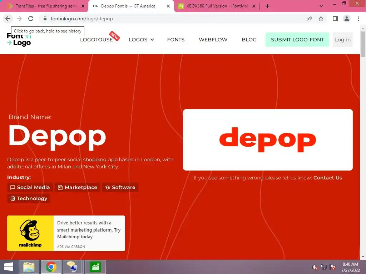Click the muted volume tray icon
Screen dimensions: 366x274
pos(315,267)
